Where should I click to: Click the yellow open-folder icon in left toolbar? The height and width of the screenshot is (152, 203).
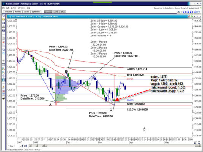[x=3, y=19]
